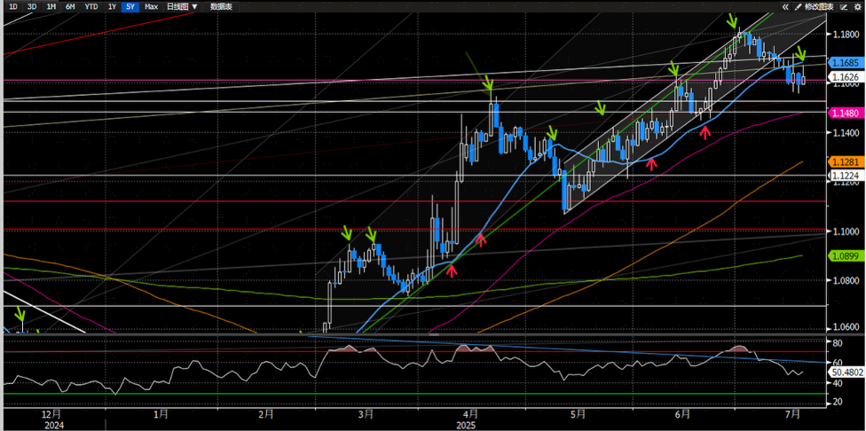Viewport: 866px width, 431px height.
Task: Switch chart to 6M range
Action: point(70,6)
